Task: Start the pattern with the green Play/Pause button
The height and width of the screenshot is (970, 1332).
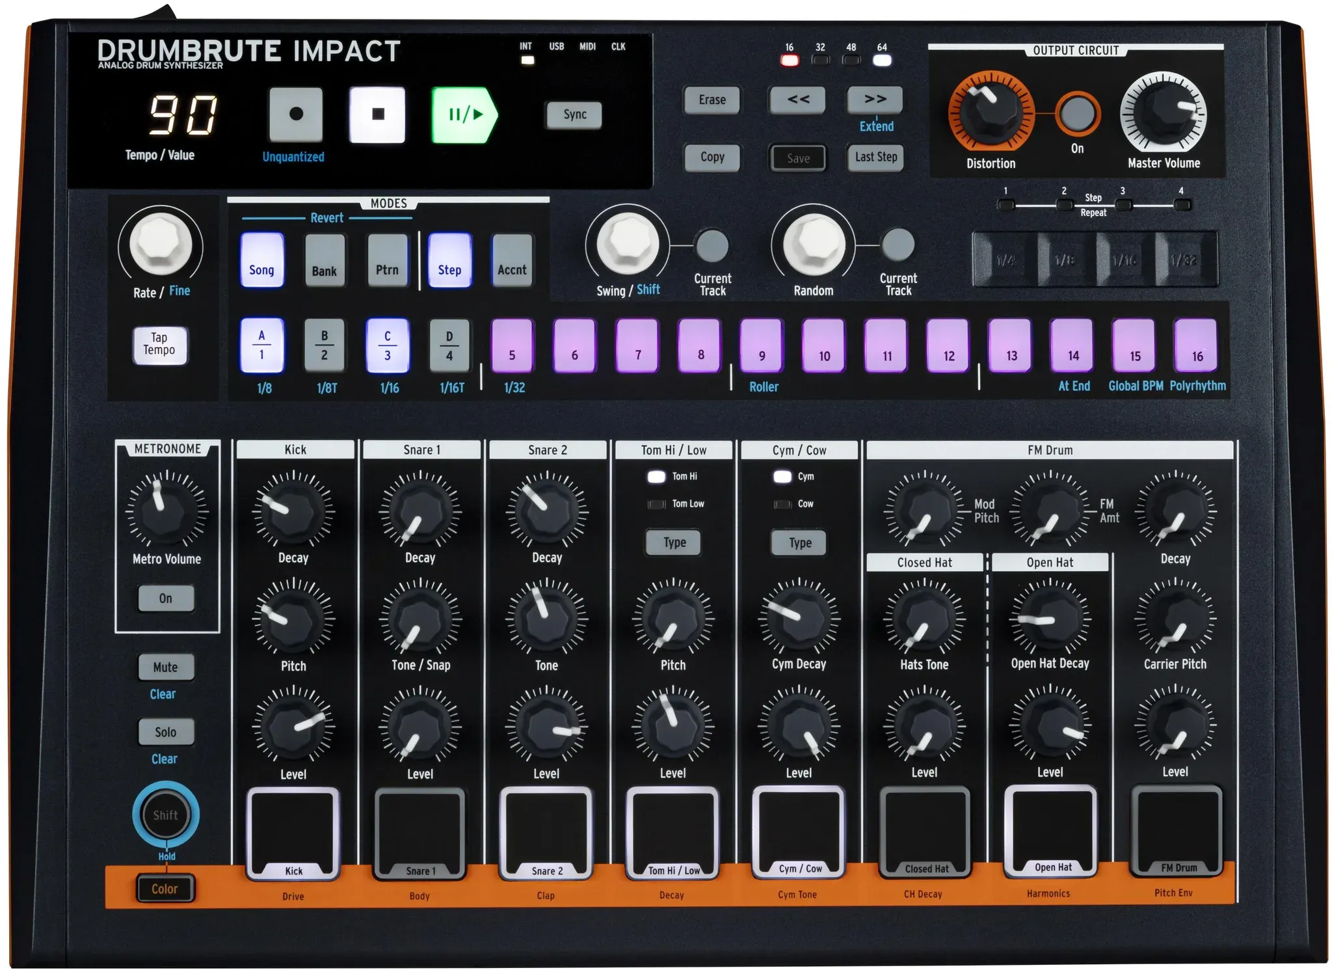Action: coord(464,115)
